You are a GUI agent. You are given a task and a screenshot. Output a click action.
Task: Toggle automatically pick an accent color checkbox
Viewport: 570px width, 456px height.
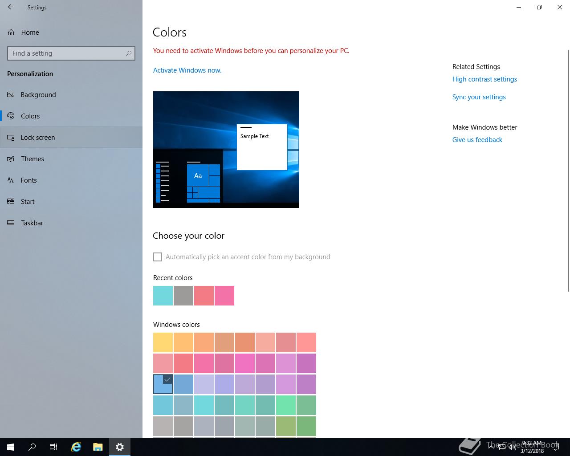tap(158, 257)
